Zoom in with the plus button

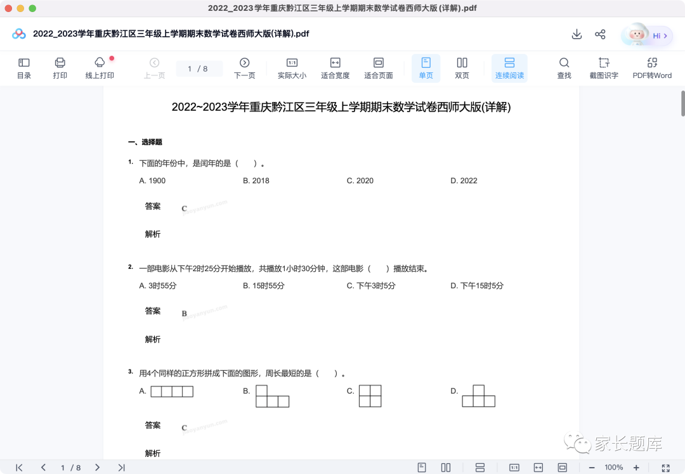[x=637, y=468]
